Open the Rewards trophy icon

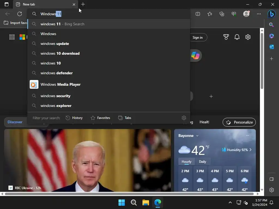226,37
